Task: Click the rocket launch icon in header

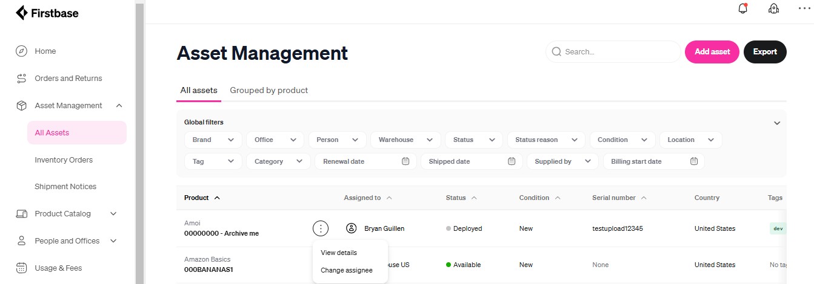Action: [773, 8]
